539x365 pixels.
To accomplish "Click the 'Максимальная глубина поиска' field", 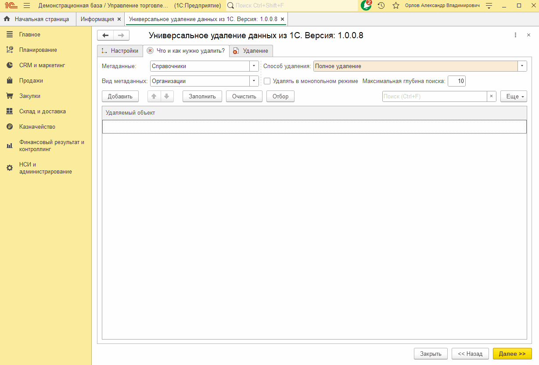I will (x=456, y=81).
